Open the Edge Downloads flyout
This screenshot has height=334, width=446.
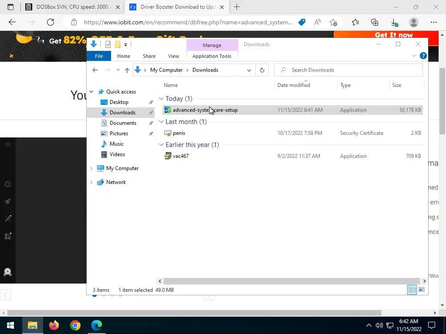click(394, 23)
